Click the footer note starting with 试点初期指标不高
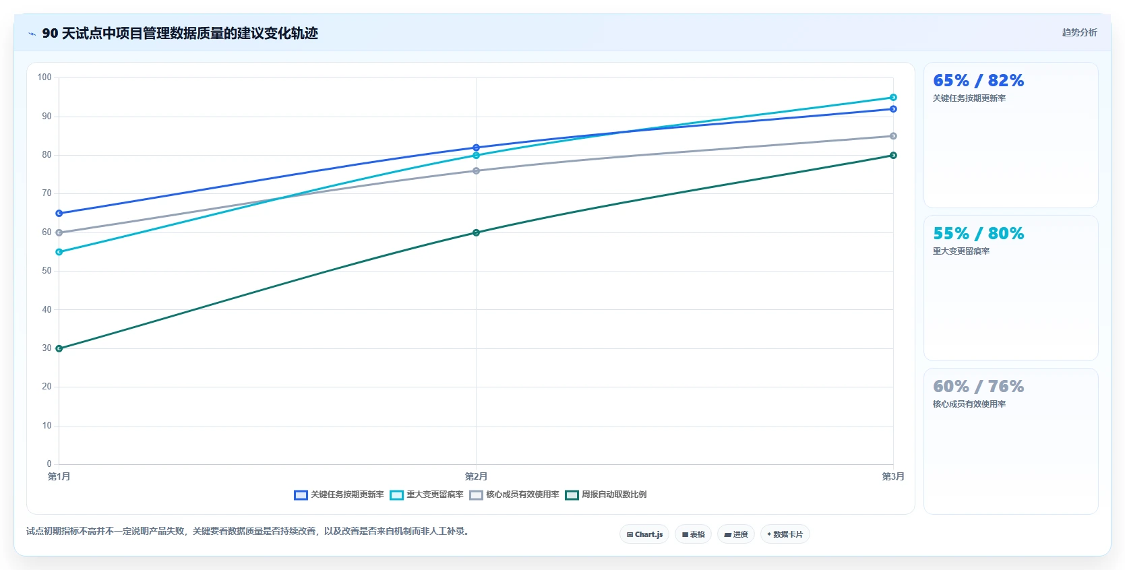 (x=249, y=531)
